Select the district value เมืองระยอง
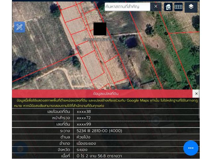Image resolution: width=212 pixels, height=159 pixels. pos(86,143)
